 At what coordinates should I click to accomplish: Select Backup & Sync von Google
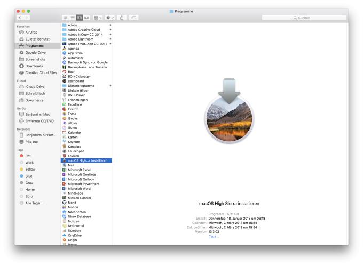coord(86,62)
